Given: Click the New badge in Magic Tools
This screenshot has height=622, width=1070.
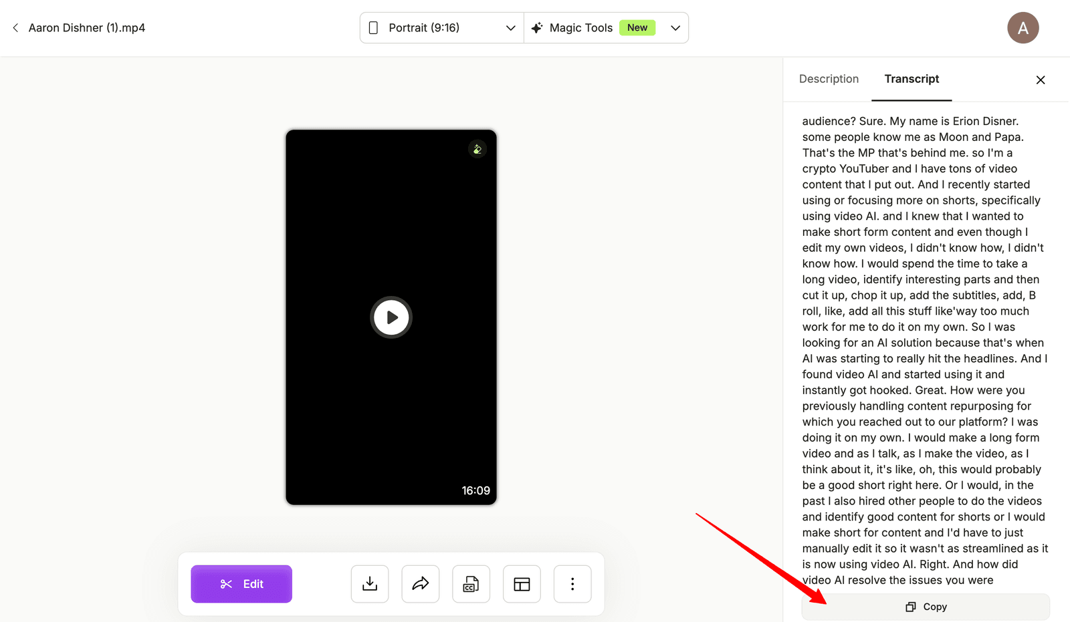Looking at the screenshot, I should point(637,27).
